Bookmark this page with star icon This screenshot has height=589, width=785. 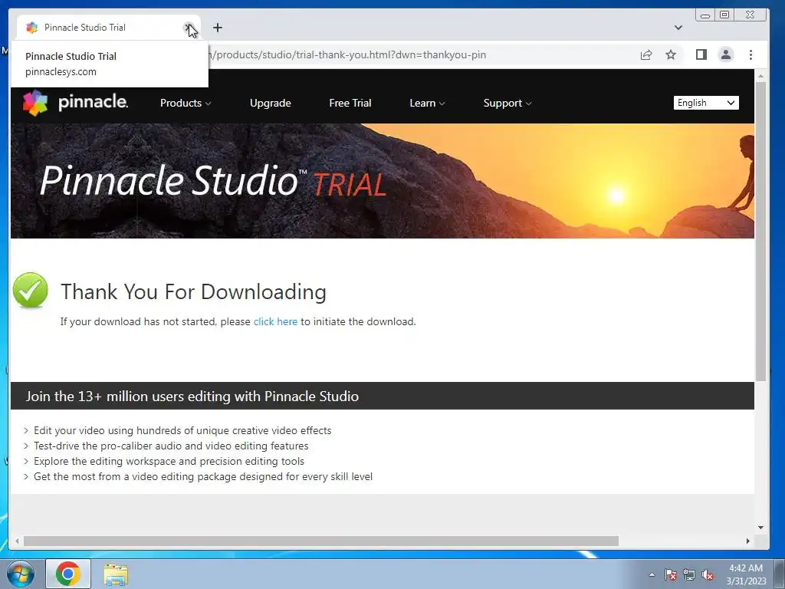(671, 54)
